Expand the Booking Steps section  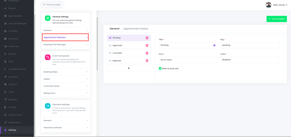click(x=65, y=72)
